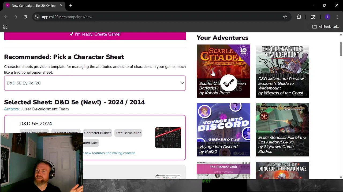
Task: Select Explorer's Guide to Wildemount adventure preview
Action: click(x=282, y=71)
